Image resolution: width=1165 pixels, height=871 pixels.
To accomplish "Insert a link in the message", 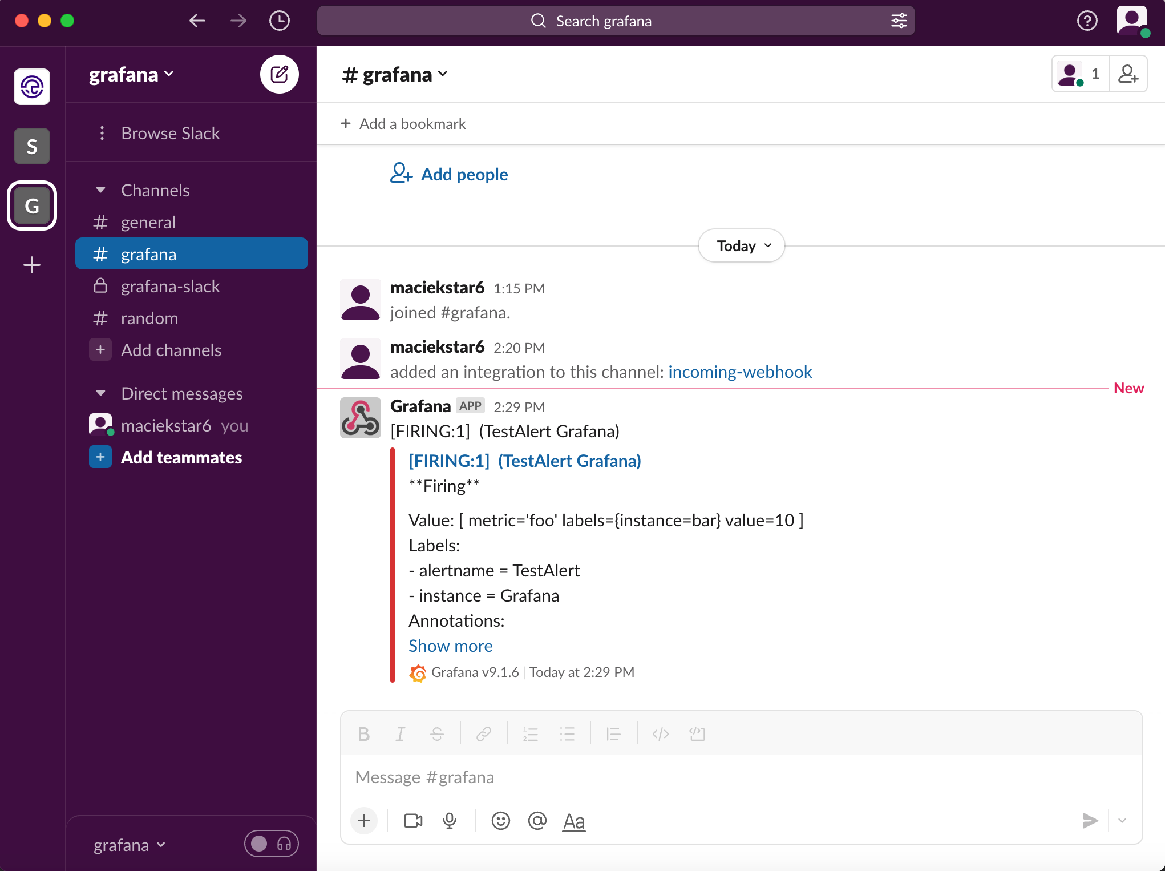I will (x=484, y=734).
